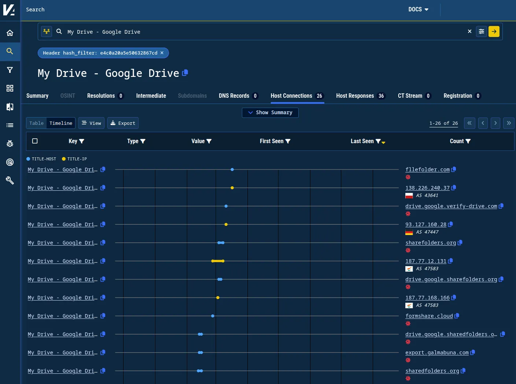The height and width of the screenshot is (384, 516).
Task: Switch to Intermediate tab
Action: click(x=151, y=96)
